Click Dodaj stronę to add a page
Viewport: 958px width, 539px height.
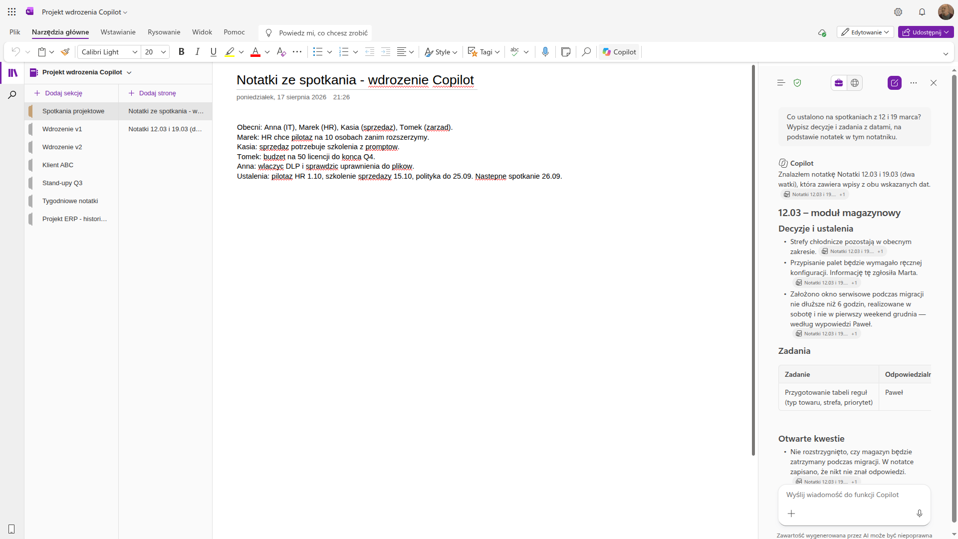pos(152,93)
